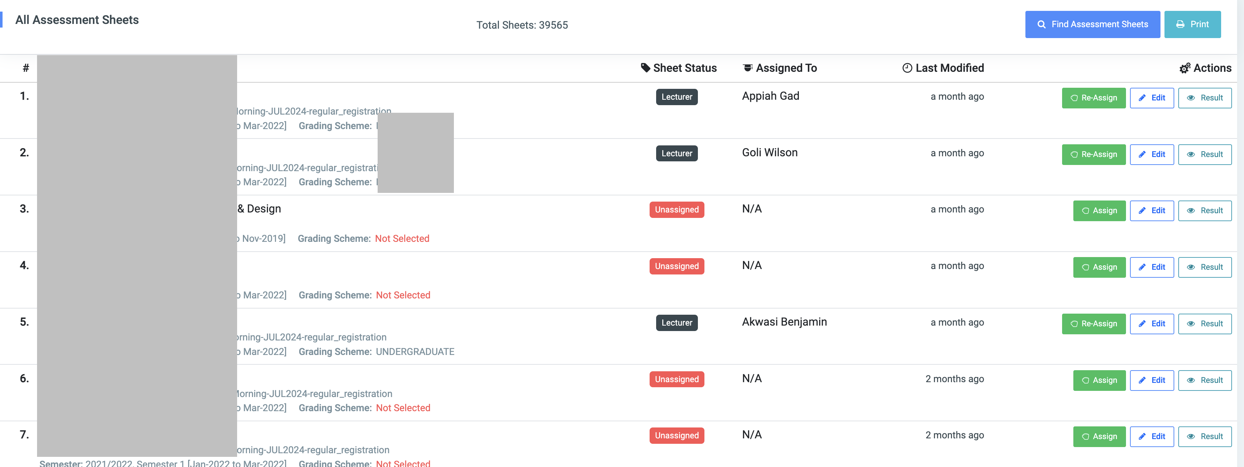Select the All Assessment Sheets heading
This screenshot has height=467, width=1244.
click(x=77, y=19)
